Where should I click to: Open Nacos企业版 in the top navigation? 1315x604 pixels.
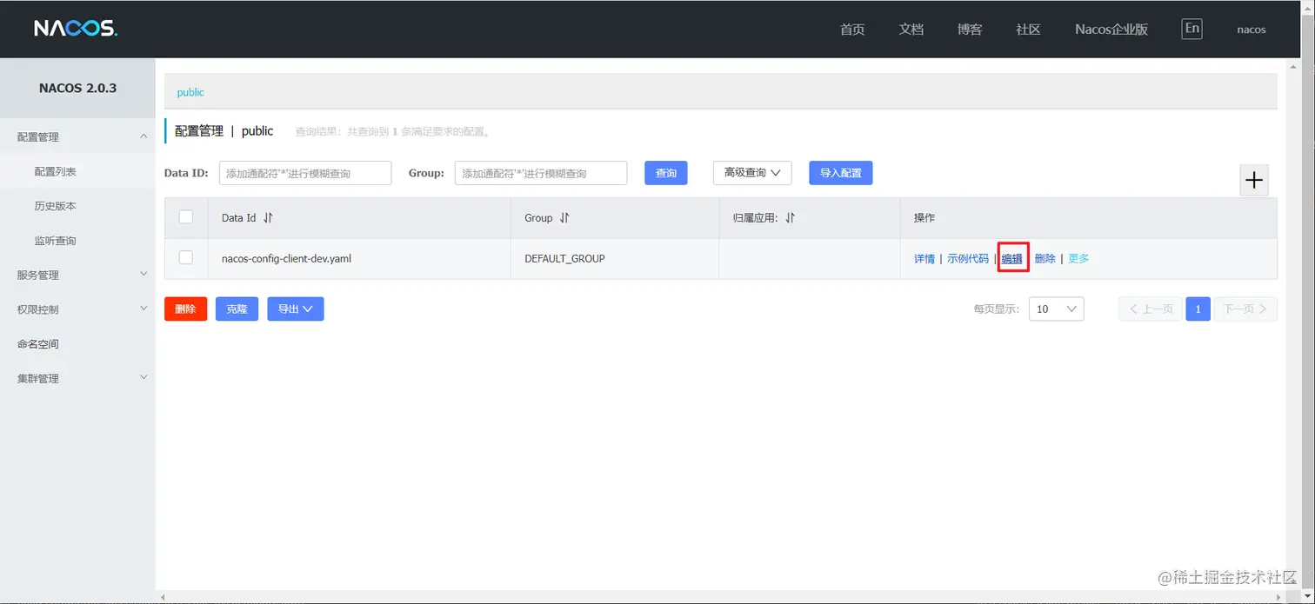1111,30
